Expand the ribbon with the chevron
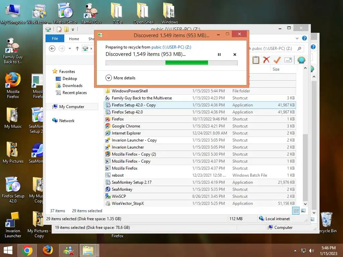This screenshot has height=257, width=343. pos(297,38)
